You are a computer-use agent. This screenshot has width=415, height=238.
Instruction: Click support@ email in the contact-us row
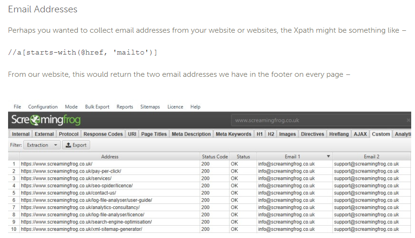[x=366, y=193]
